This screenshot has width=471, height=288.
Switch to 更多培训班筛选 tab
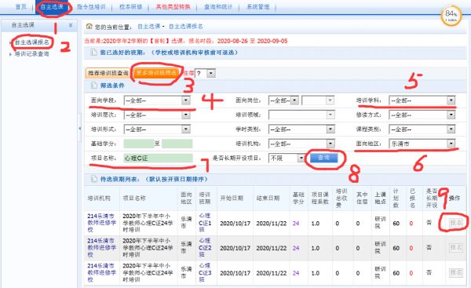[x=156, y=73]
